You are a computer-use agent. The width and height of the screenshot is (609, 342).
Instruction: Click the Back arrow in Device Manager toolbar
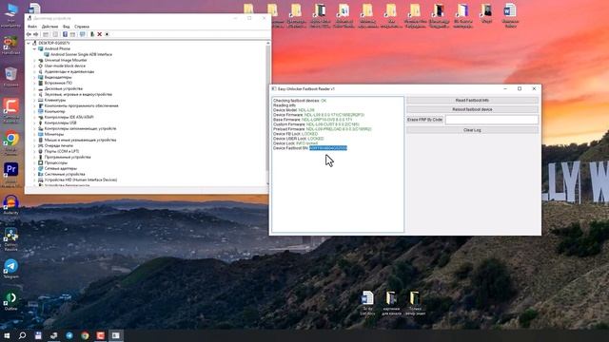(29, 34)
